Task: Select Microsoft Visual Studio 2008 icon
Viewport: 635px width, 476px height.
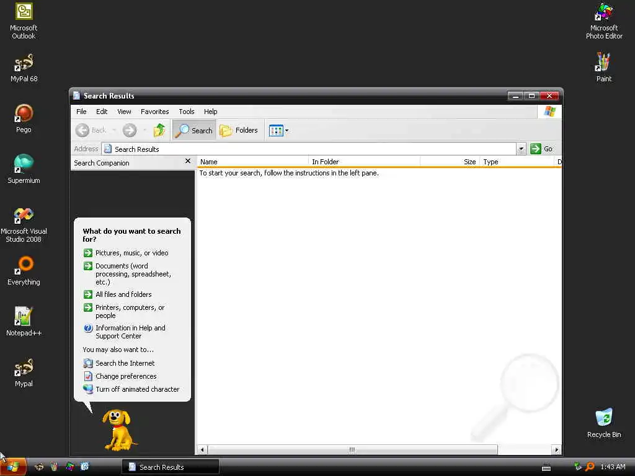Action: pyautogui.click(x=24, y=224)
